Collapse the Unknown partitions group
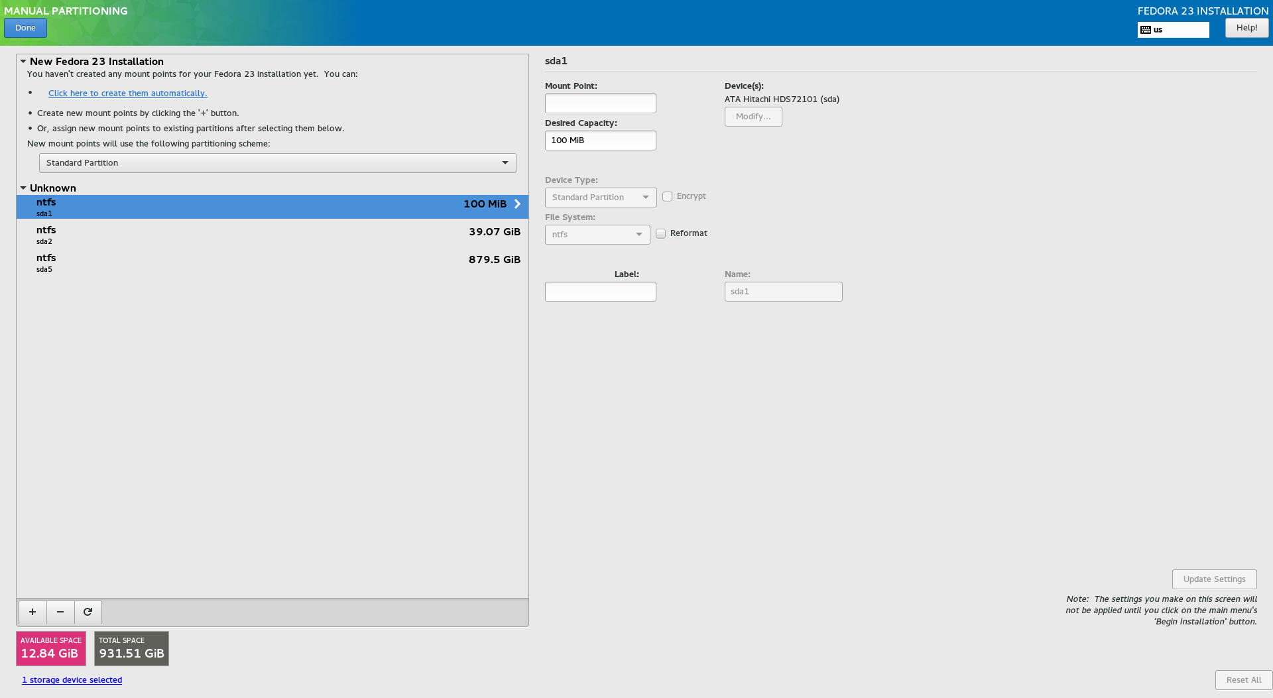Viewport: 1273px width, 698px height. point(23,188)
